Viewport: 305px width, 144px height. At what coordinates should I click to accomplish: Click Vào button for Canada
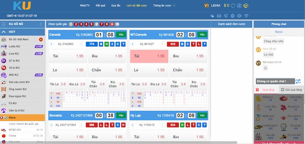tap(121, 35)
